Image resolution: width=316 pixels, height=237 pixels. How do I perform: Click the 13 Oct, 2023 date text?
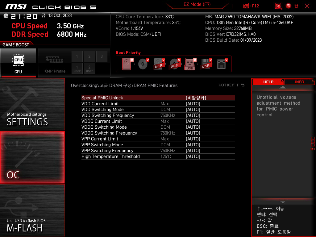[x=60, y=15]
